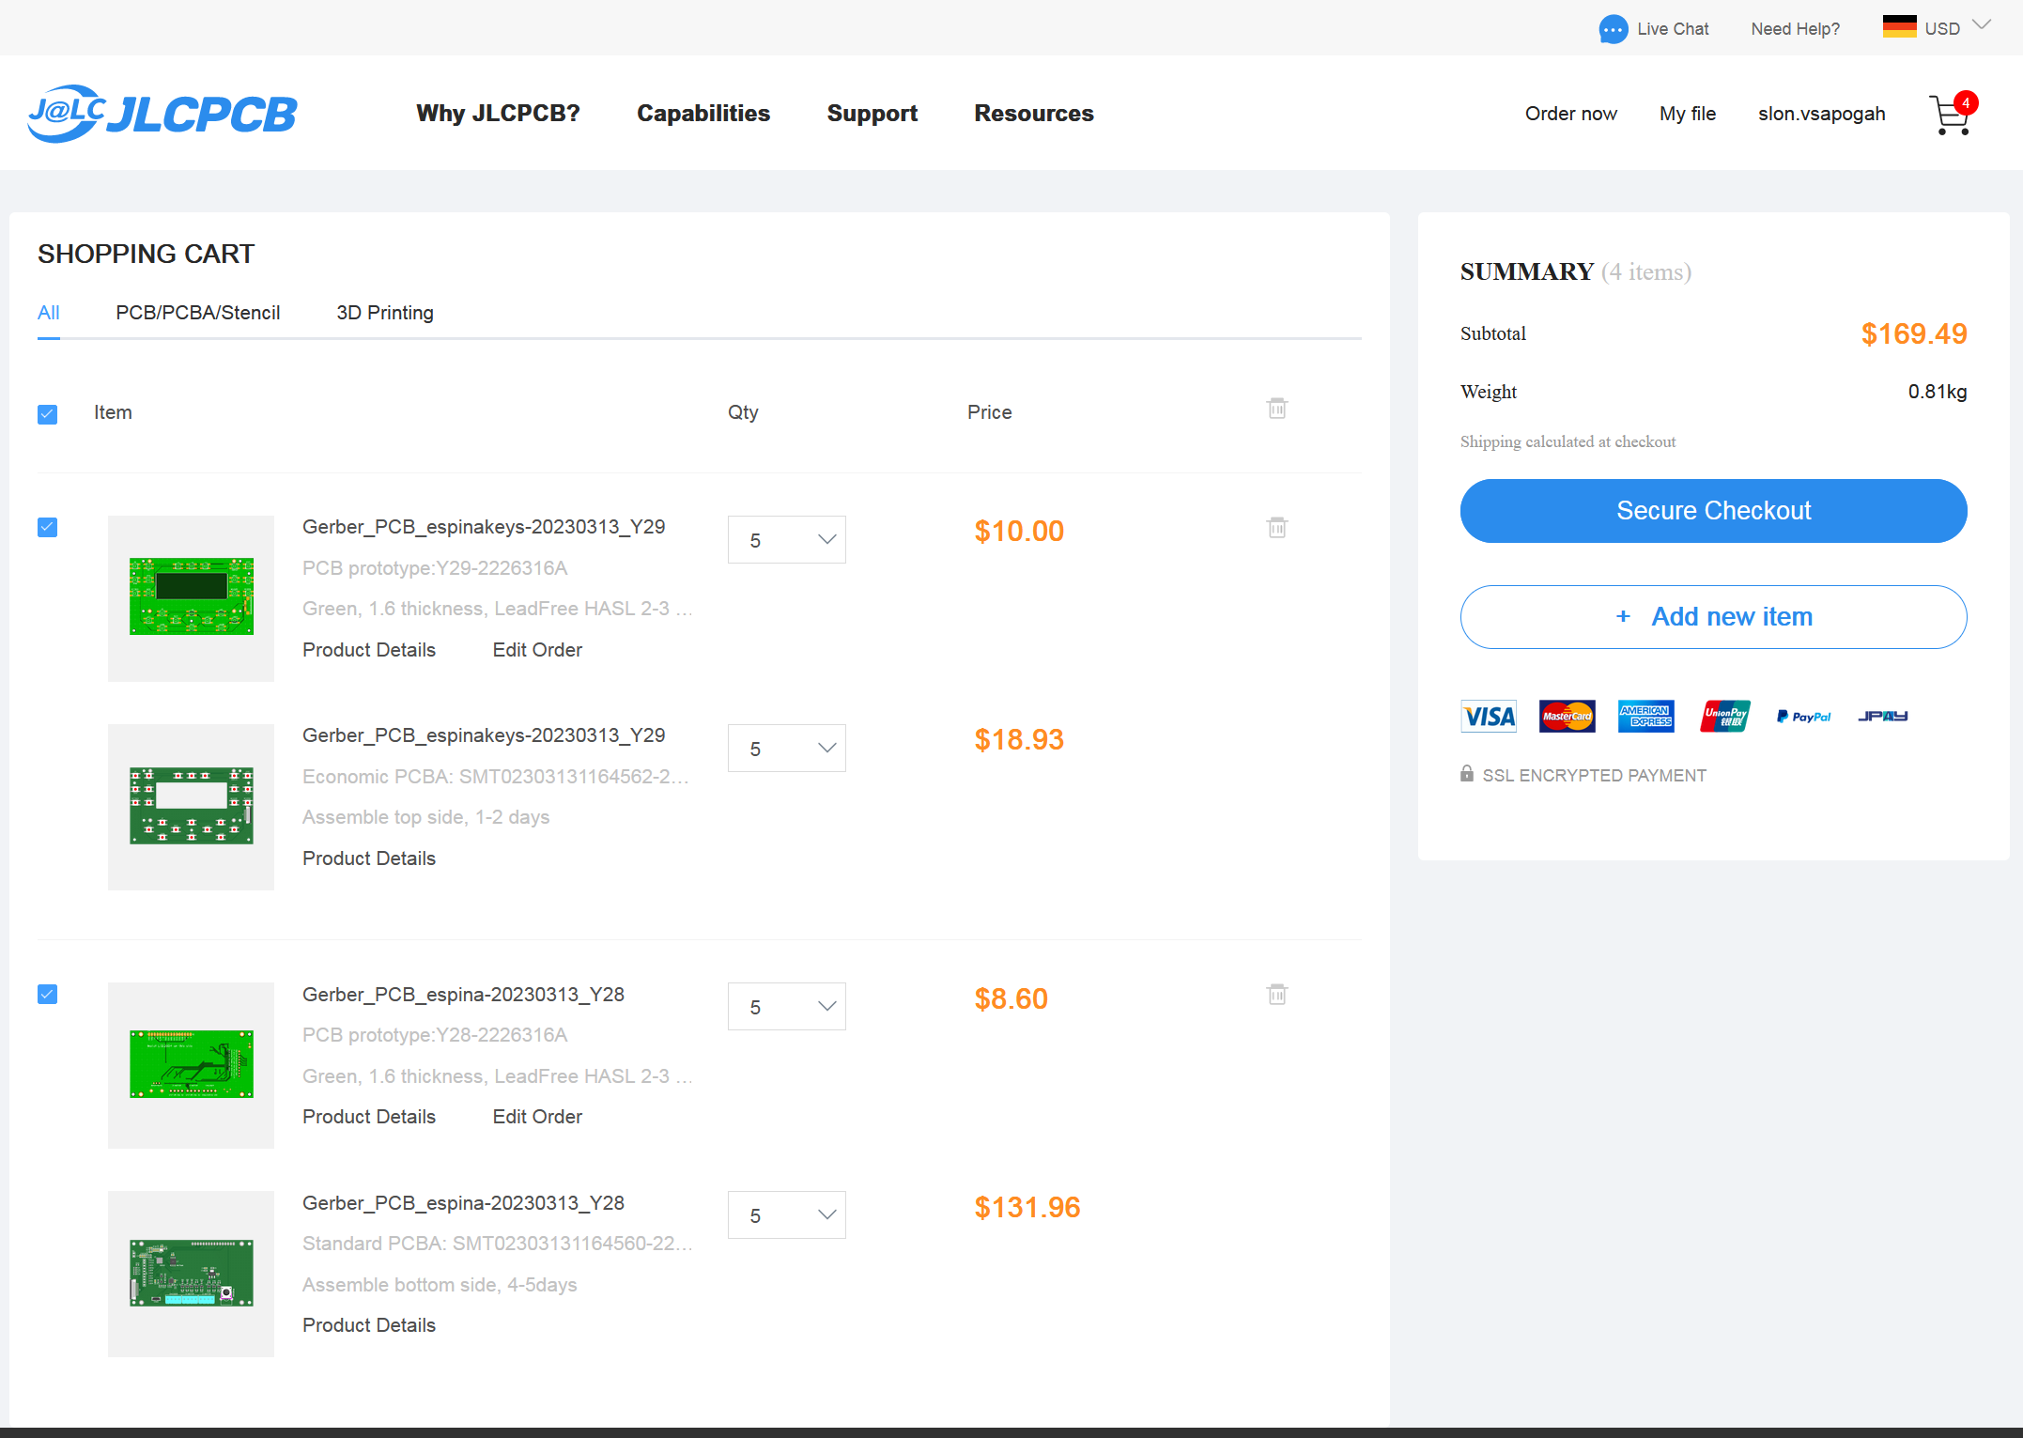Open Edit Order for espina Y28 PCB

pos(537,1117)
